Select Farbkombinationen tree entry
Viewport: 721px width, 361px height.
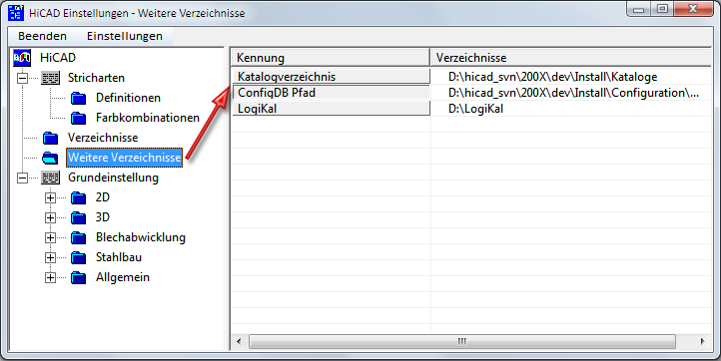coord(148,118)
